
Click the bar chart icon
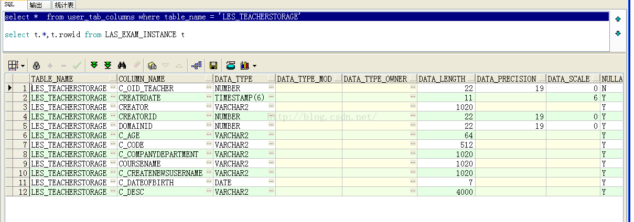pos(245,65)
